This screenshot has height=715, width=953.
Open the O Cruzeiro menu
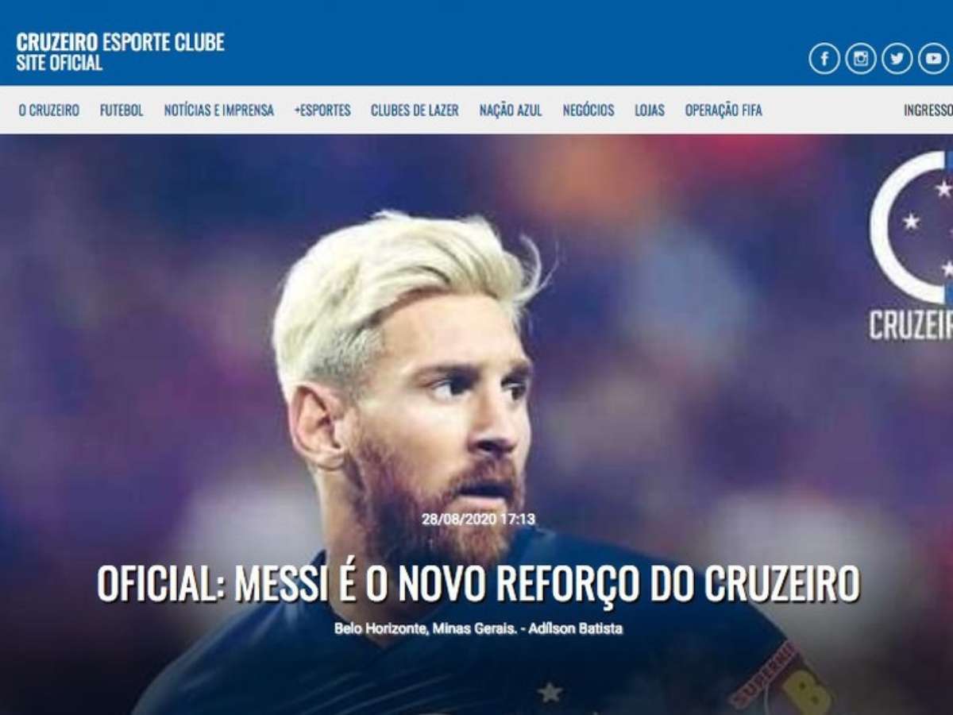click(x=49, y=110)
